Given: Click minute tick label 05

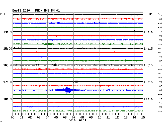Looking at the screenshot, I should 56,117.
